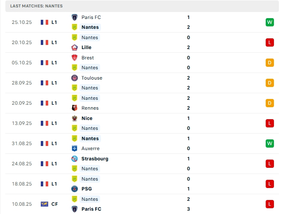Open the Nice club logo

[x=75, y=118]
